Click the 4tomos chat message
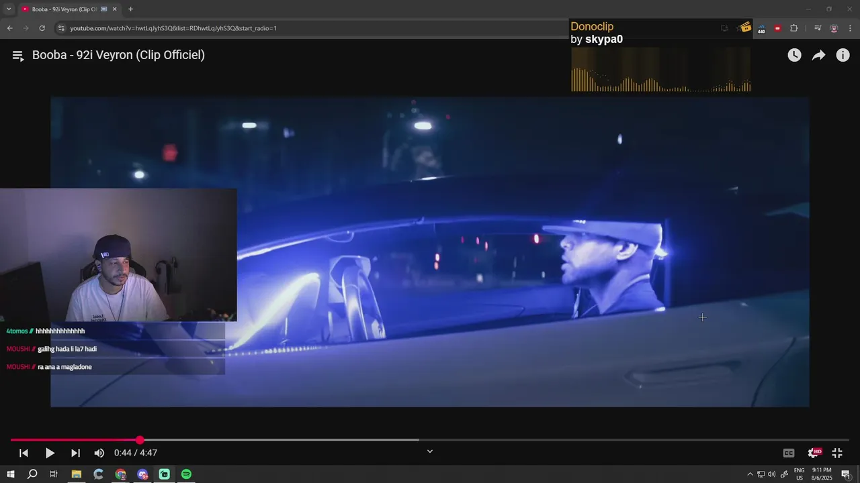 point(46,331)
